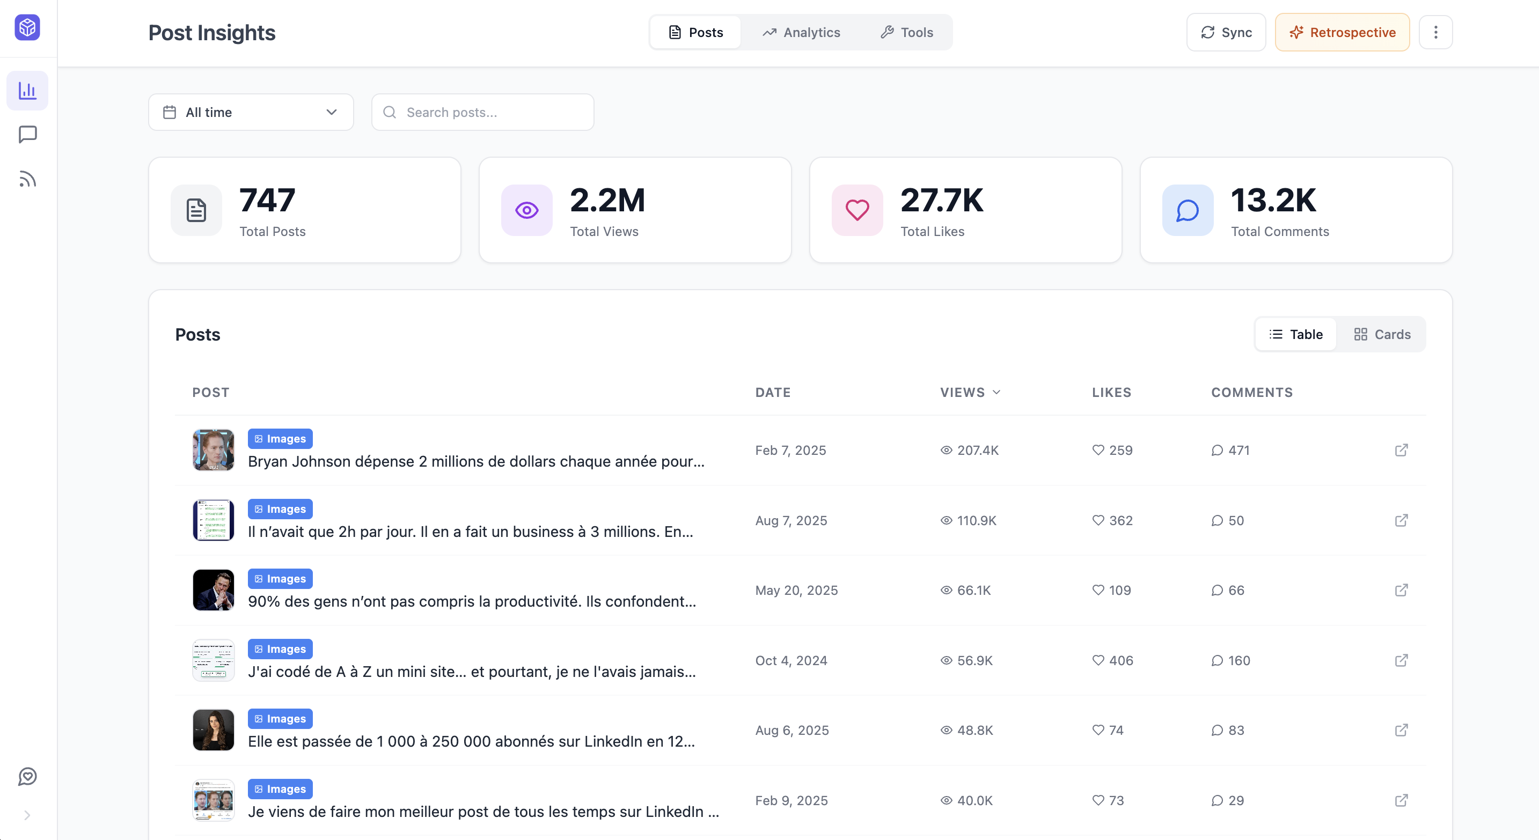Click the feedback heart-bubble icon in sidebar

point(27,776)
